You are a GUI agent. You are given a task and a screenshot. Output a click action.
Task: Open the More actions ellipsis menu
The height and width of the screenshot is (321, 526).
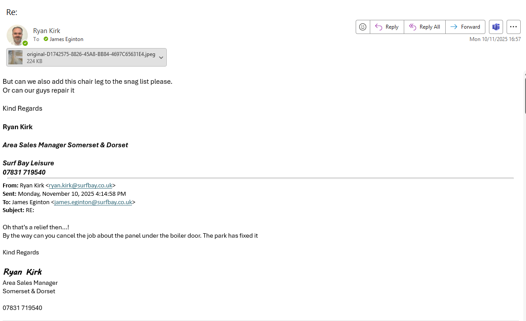pos(513,27)
